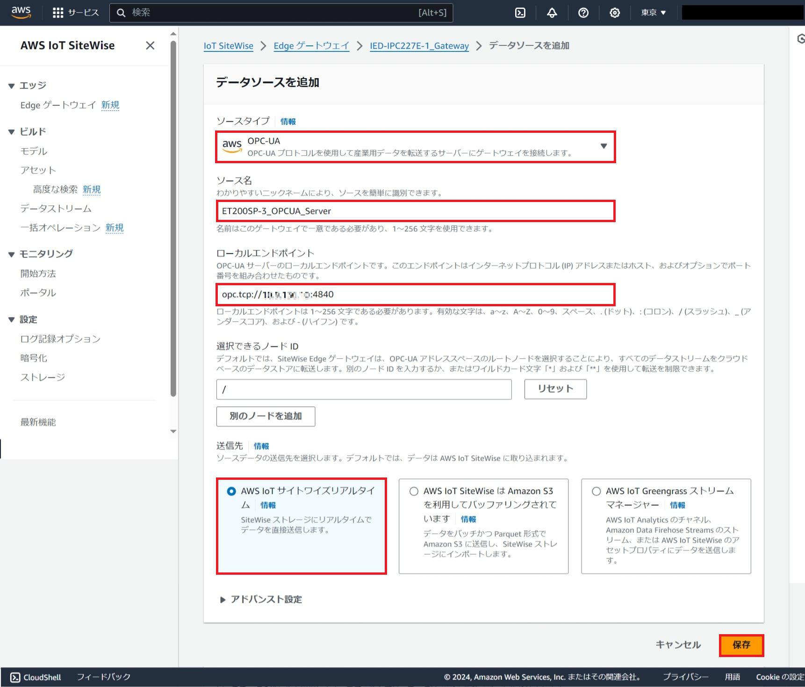The width and height of the screenshot is (805, 687).
Task: Launch CloudShell from the bottom bar
Action: tap(35, 677)
